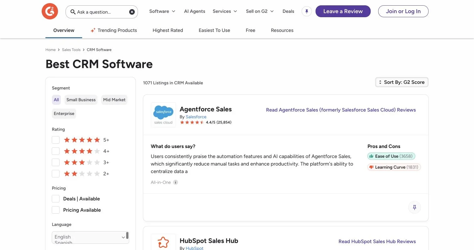Open the HubSpot logo thumbnail

[x=163, y=242]
